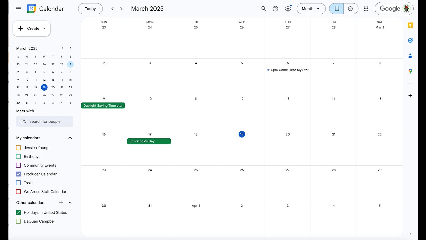Open Daylight Saving Time starts event
Screen dimensions: 426x240
(103, 106)
